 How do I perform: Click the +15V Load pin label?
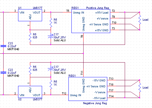pos(102,13)
